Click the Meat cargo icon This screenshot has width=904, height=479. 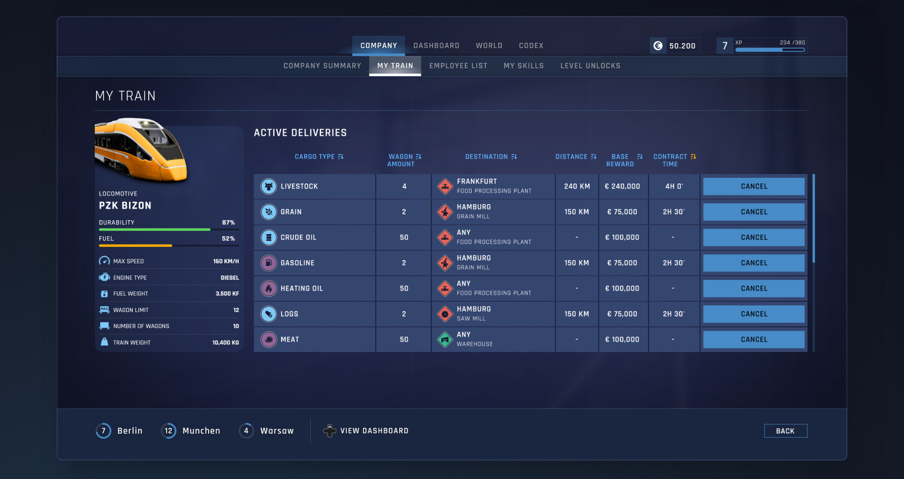(x=268, y=339)
